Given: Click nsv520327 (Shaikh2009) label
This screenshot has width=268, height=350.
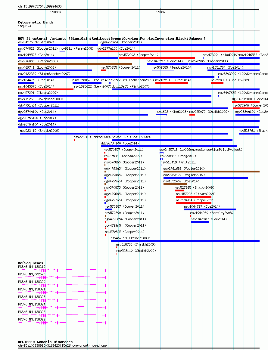Looking at the screenshot, I should click(x=231, y=80).
